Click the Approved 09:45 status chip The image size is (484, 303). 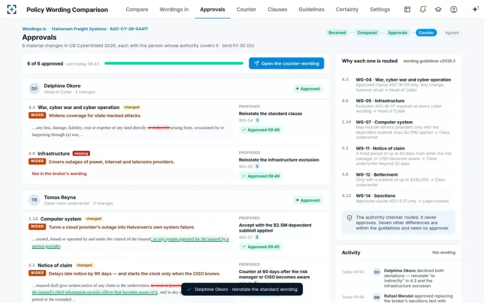coord(261,247)
